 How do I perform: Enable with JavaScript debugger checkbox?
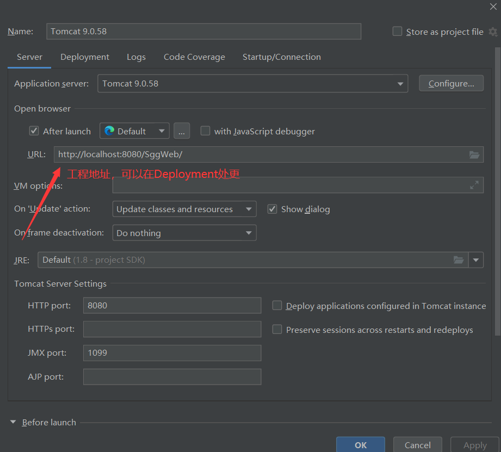pos(205,131)
